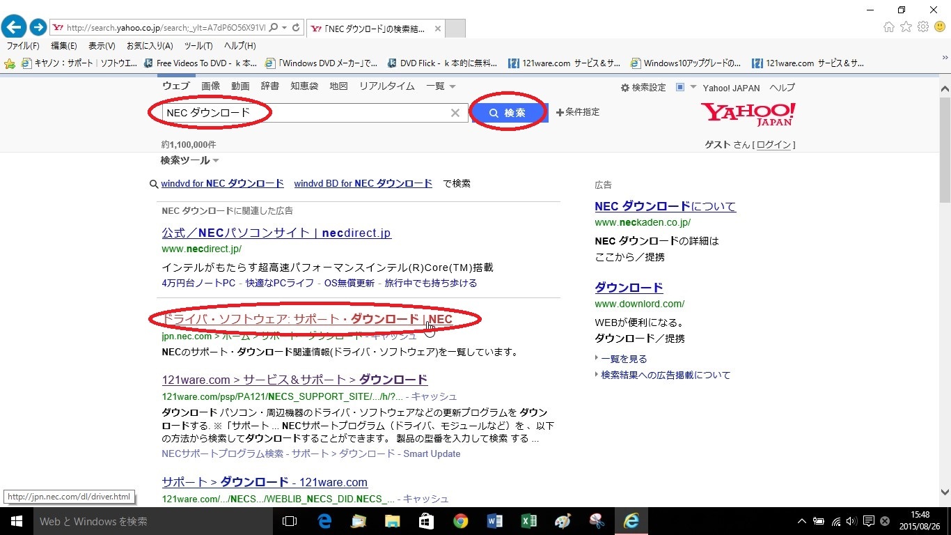Click the smiley feedback icon

pyautogui.click(x=940, y=27)
